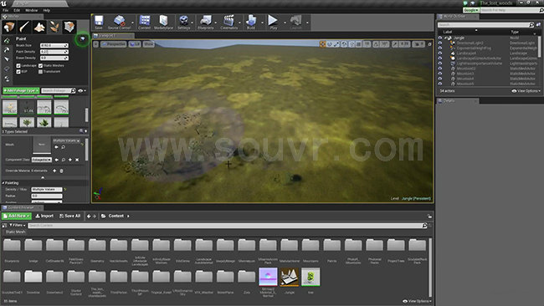Open the Content toolbar button
The image size is (544, 306).
(x=144, y=23)
